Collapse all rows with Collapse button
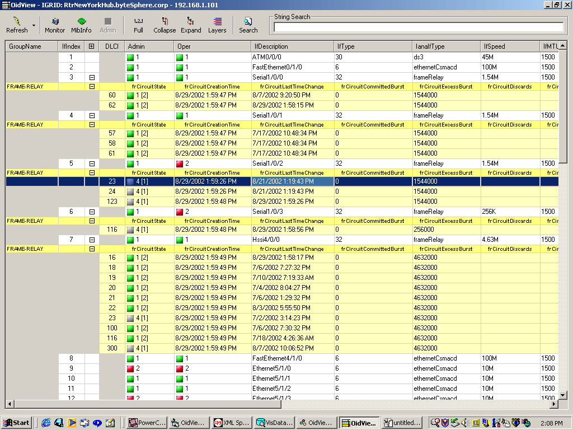Screen dimensions: 573x430 [165, 25]
